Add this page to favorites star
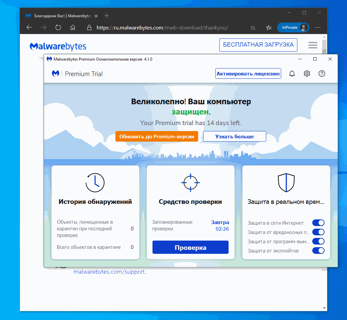The width and height of the screenshot is (347, 320). pyautogui.click(x=253, y=27)
